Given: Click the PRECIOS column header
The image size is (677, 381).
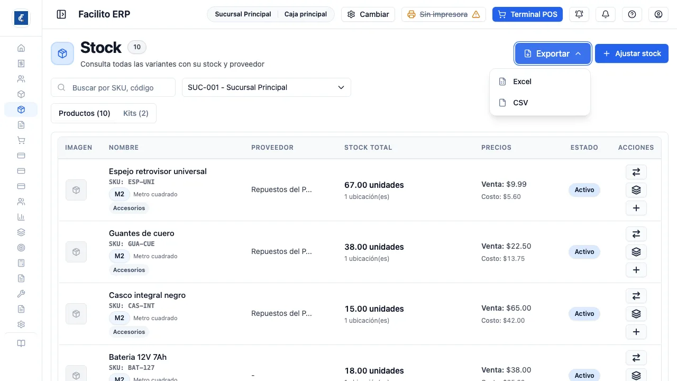Looking at the screenshot, I should (496, 148).
